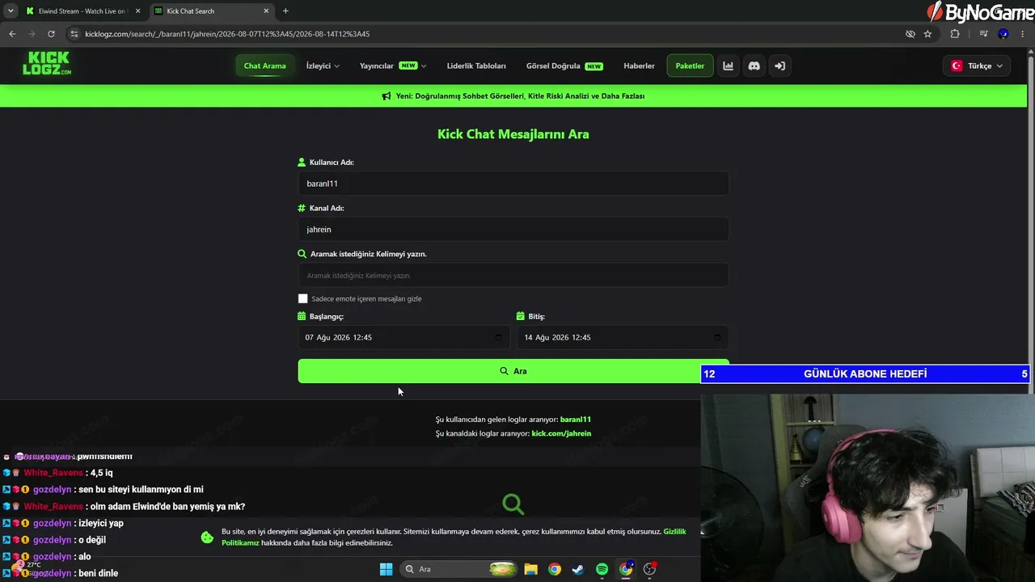The height and width of the screenshot is (582, 1035).
Task: Click the Chrome address bar URL
Action: click(x=227, y=34)
